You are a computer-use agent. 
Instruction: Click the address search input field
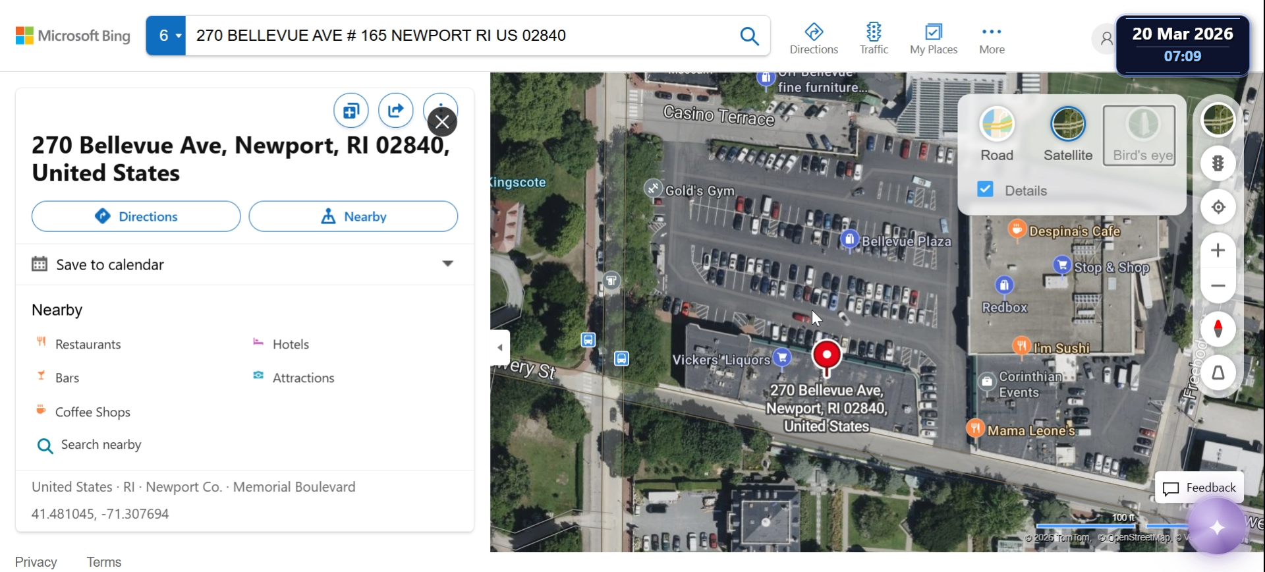(x=461, y=36)
